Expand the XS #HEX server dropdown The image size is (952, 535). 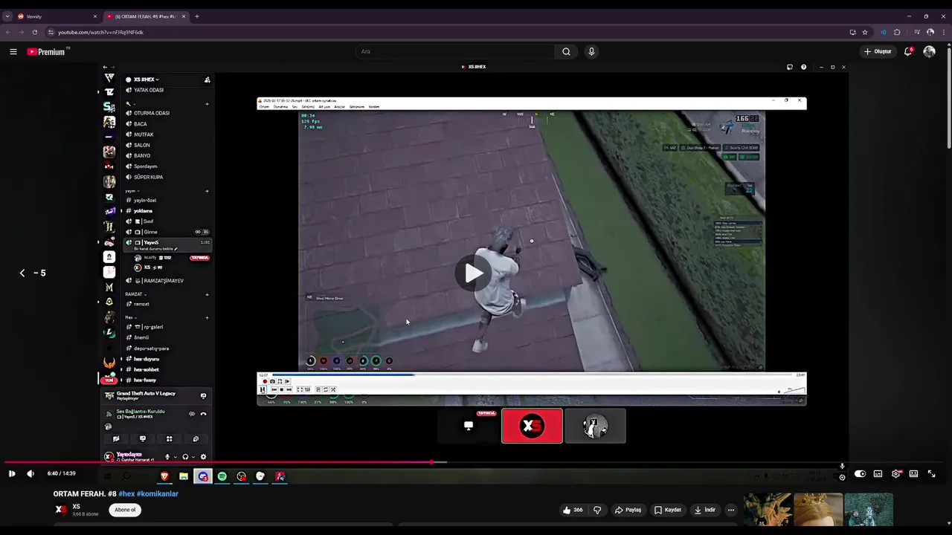coord(146,80)
